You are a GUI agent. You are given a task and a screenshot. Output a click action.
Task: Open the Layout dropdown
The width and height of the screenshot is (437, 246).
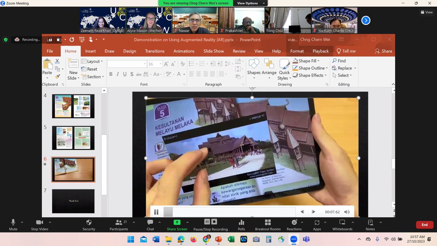click(92, 61)
